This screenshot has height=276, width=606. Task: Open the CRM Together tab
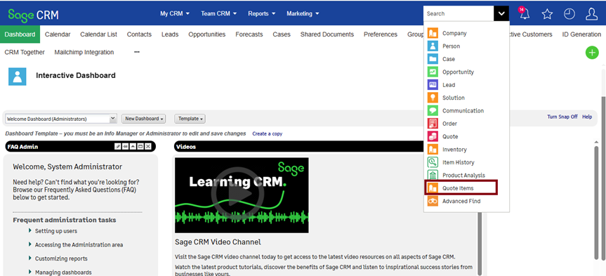click(25, 52)
